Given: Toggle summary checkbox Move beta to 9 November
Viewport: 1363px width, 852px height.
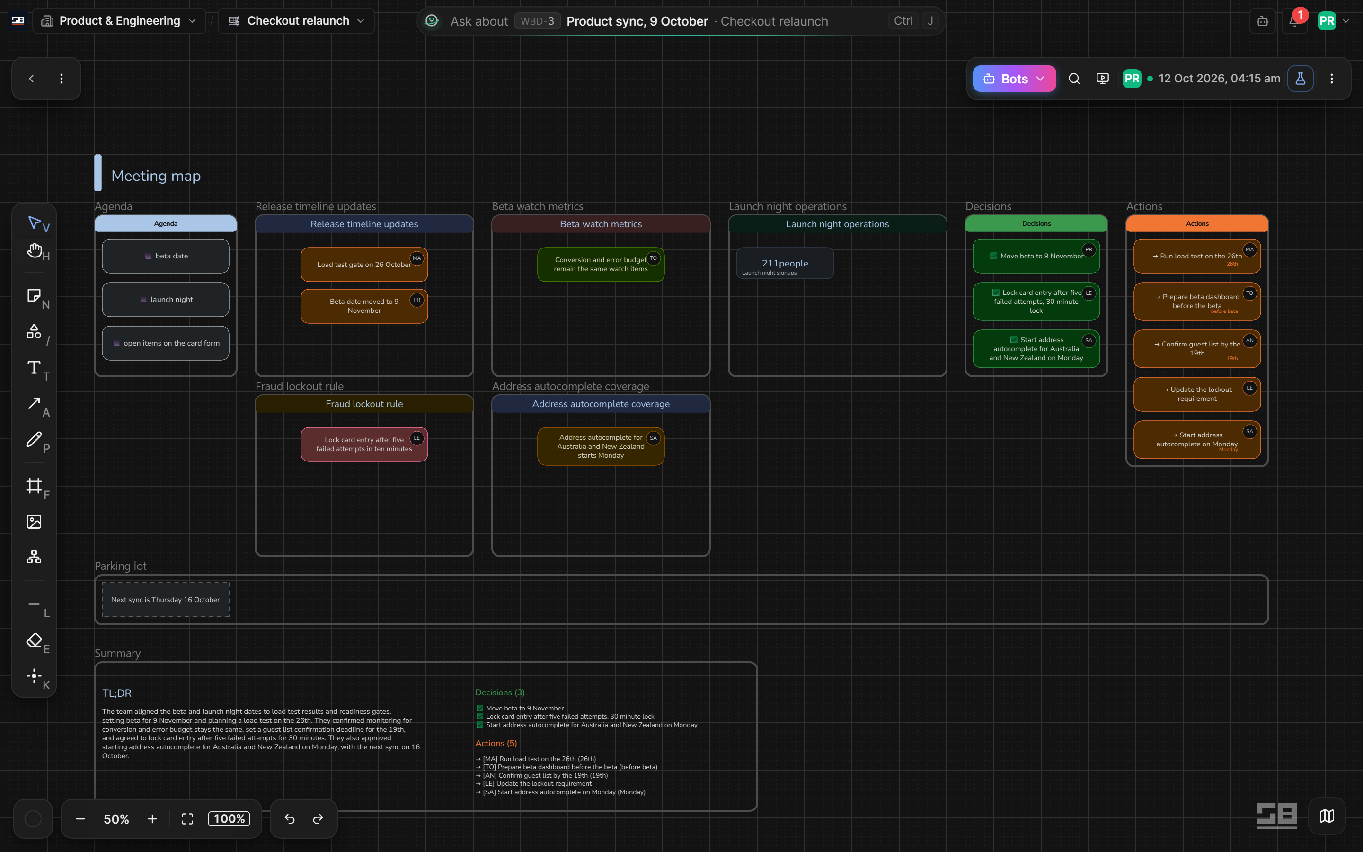Looking at the screenshot, I should tap(480, 709).
